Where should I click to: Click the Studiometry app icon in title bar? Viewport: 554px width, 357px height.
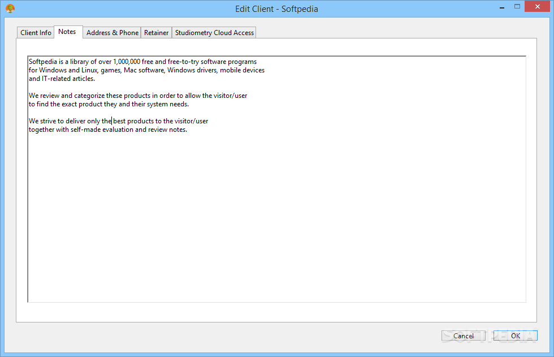[x=10, y=8]
